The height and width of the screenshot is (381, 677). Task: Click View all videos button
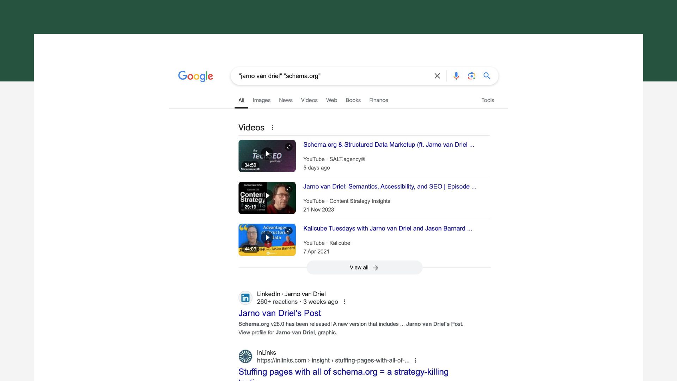pyautogui.click(x=364, y=268)
